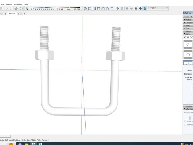This screenshot has width=193, height=145.
Task: Select Monochrome face style icon
Action: pyautogui.click(x=145, y=8)
